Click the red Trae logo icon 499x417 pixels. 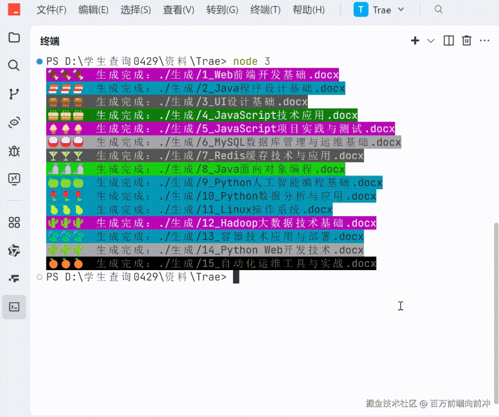click(x=14, y=9)
